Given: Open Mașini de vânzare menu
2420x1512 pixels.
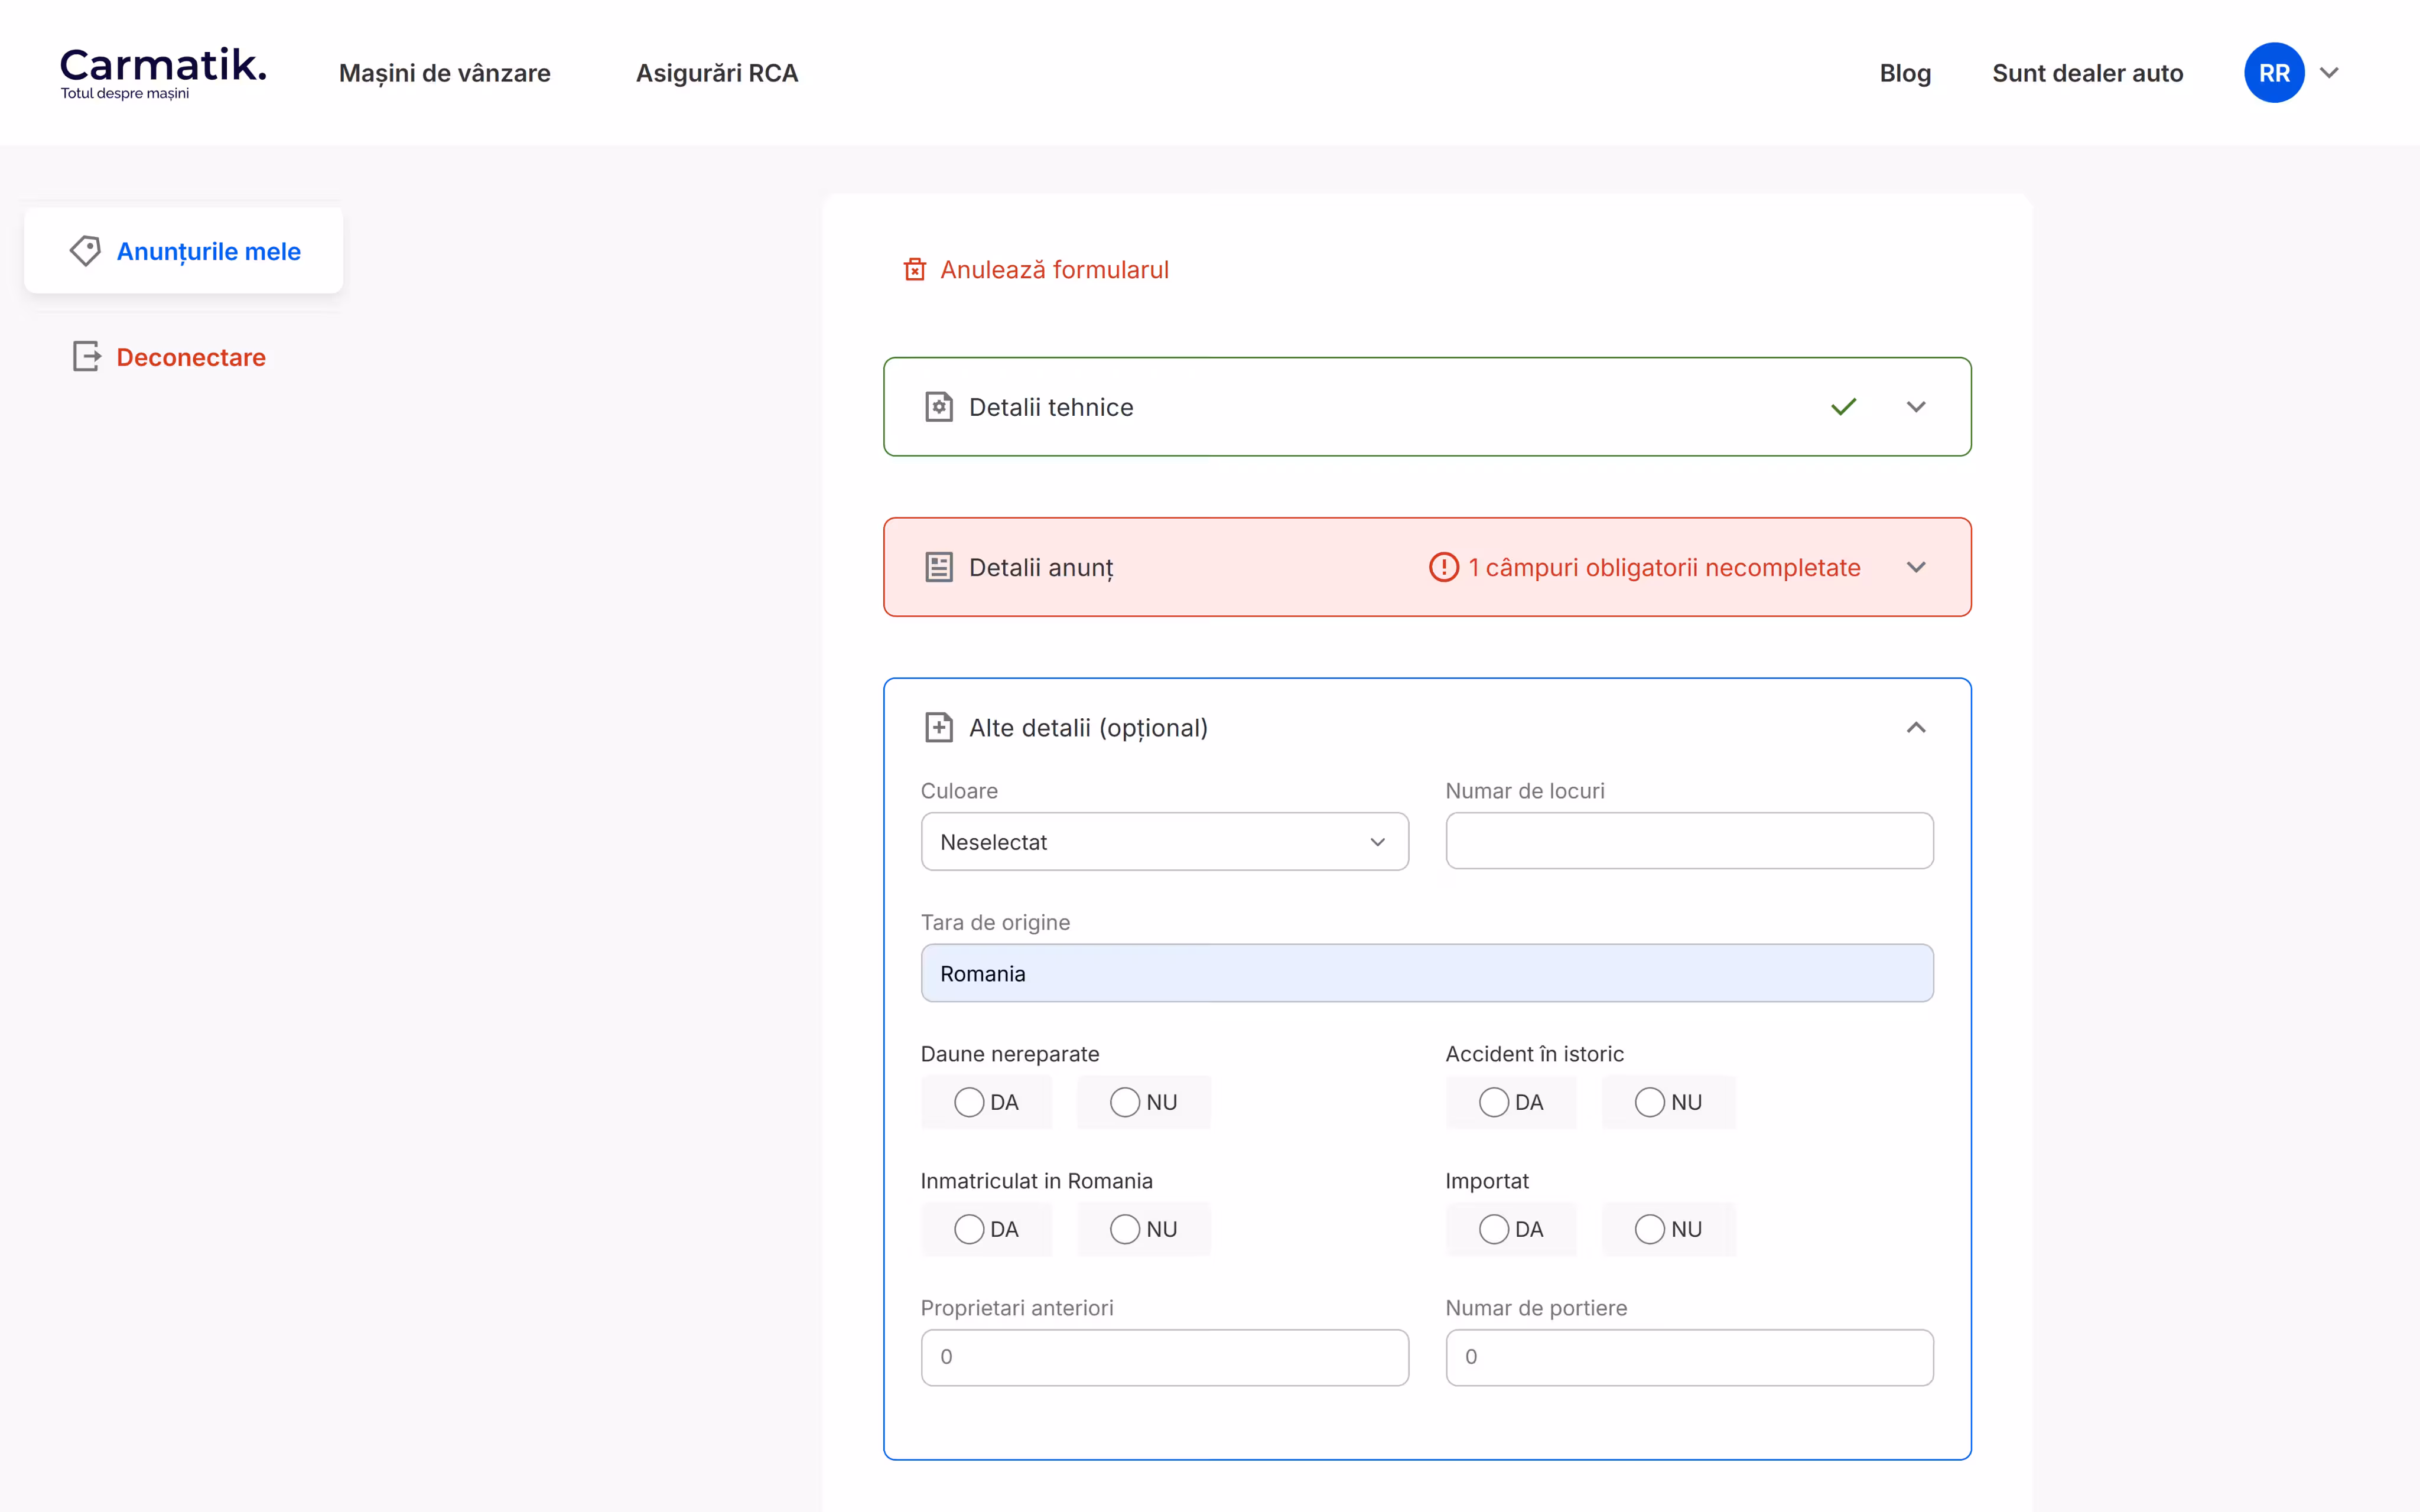Looking at the screenshot, I should click(x=445, y=73).
